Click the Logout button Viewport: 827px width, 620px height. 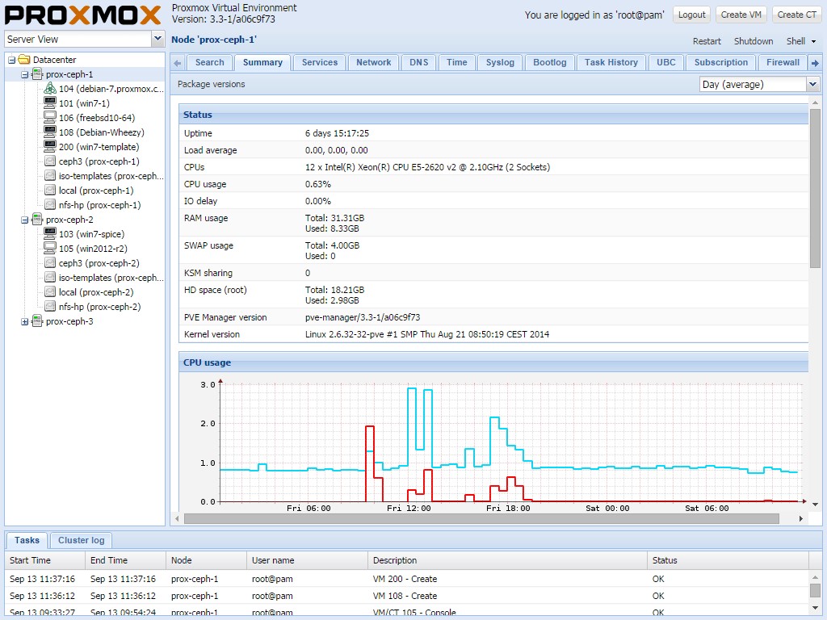coord(691,14)
